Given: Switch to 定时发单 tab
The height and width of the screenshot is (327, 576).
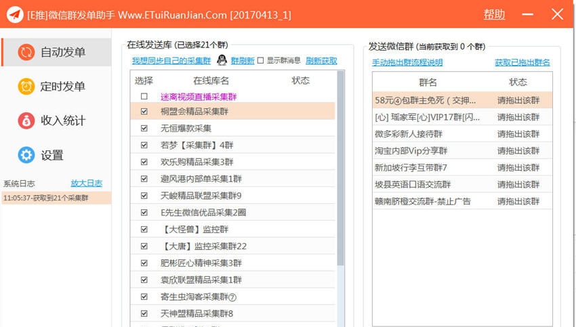Looking at the screenshot, I should tap(56, 87).
